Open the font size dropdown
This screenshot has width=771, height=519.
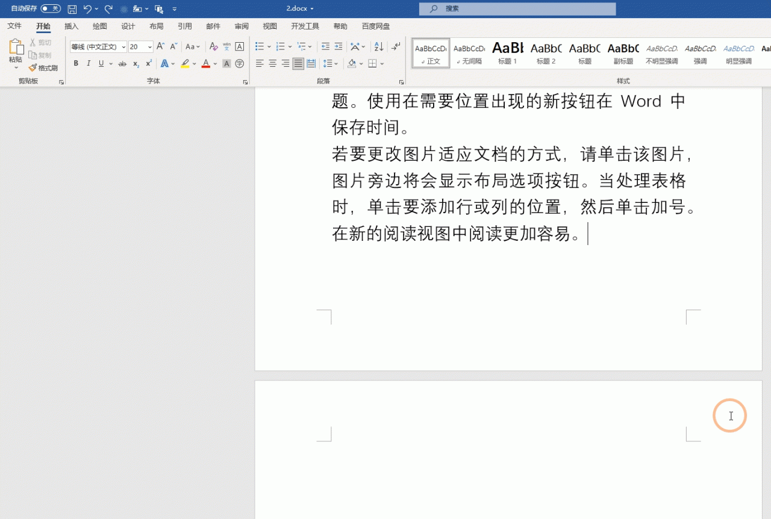tap(149, 46)
